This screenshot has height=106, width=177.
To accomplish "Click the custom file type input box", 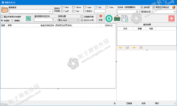I will pos(100,11).
